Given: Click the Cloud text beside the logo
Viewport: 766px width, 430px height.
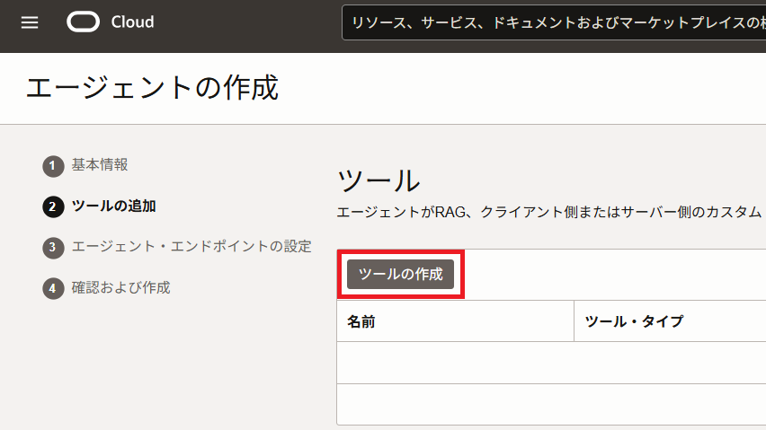Looking at the screenshot, I should pyautogui.click(x=132, y=22).
